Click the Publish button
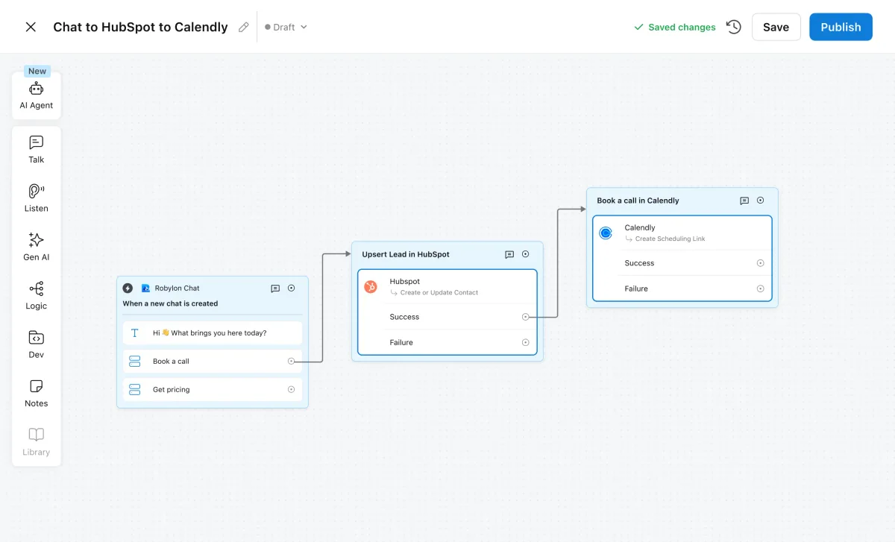The height and width of the screenshot is (542, 895). (x=841, y=27)
